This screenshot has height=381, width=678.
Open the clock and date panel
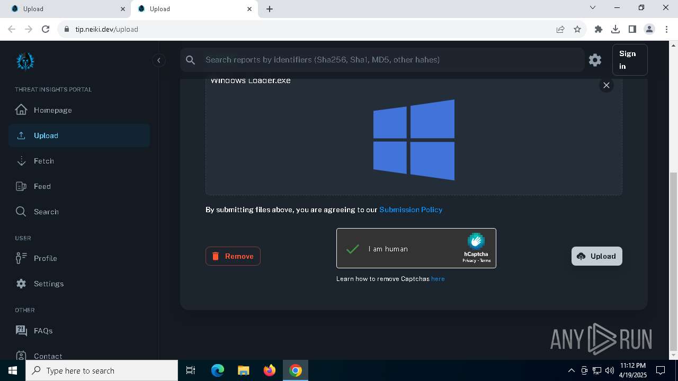click(x=633, y=370)
